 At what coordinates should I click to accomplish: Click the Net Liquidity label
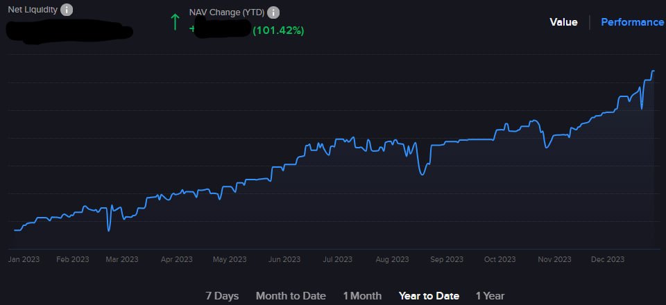coord(33,9)
